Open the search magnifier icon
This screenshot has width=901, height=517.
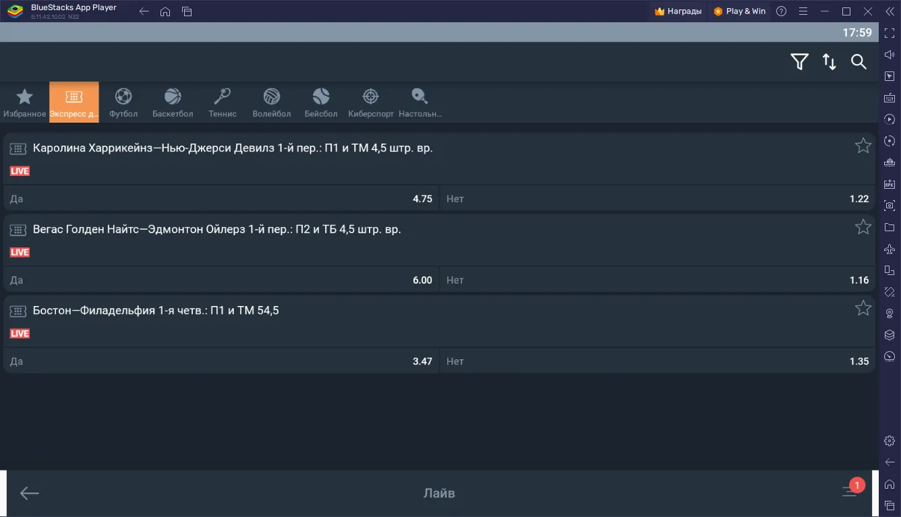859,62
